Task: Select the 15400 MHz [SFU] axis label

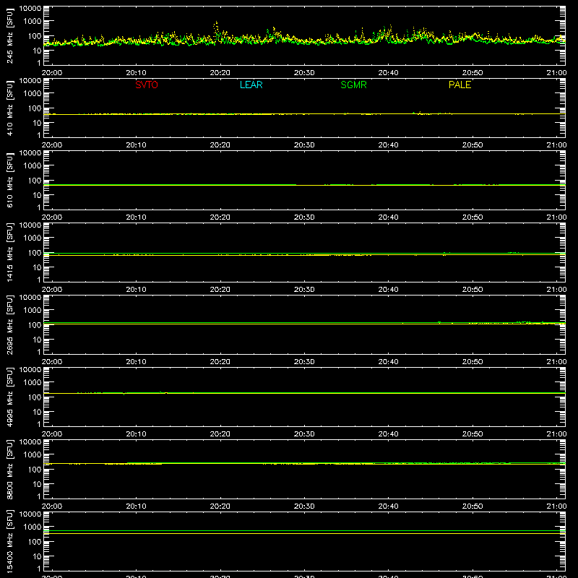Action: 9,541
